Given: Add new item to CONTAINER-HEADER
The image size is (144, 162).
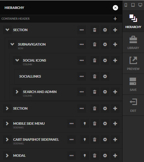Looking at the screenshot, I should [x=115, y=19].
